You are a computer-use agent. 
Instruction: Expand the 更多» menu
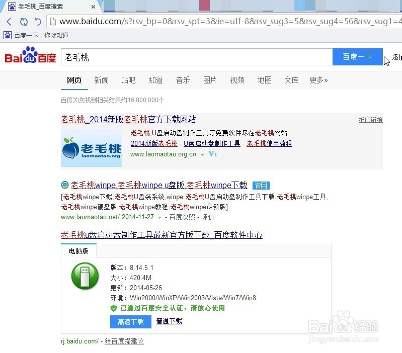point(318,80)
